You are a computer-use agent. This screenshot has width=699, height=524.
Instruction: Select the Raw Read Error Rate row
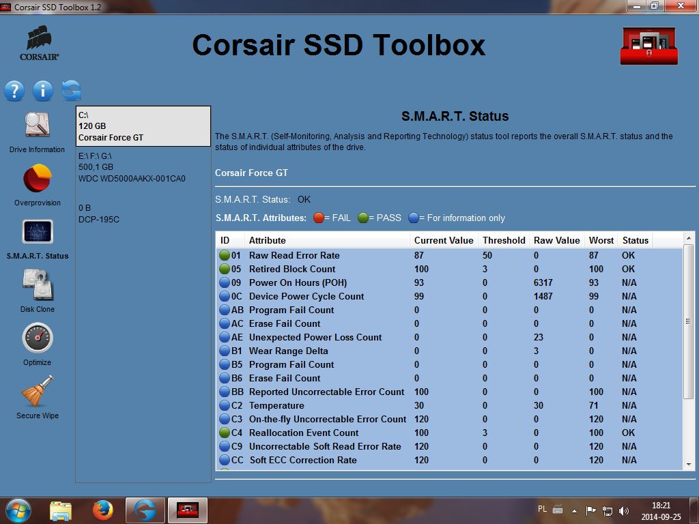pyautogui.click(x=449, y=255)
